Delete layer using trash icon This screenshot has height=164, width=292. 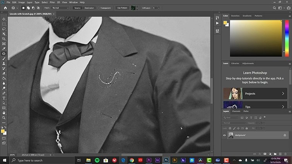(285, 154)
